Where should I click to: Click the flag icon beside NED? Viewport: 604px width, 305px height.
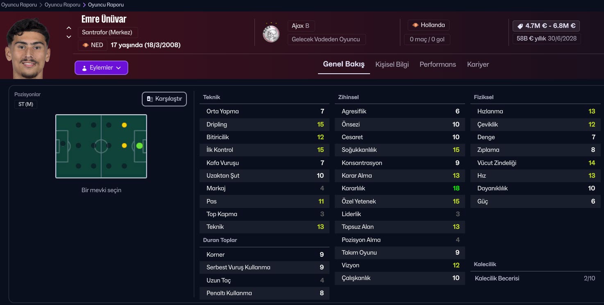(86, 45)
